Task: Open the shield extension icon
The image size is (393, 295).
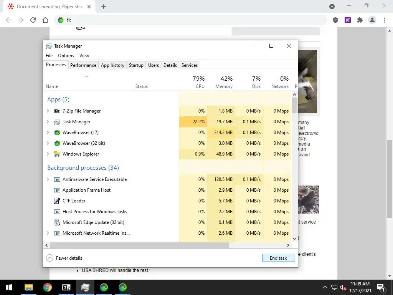Action: click(335, 20)
